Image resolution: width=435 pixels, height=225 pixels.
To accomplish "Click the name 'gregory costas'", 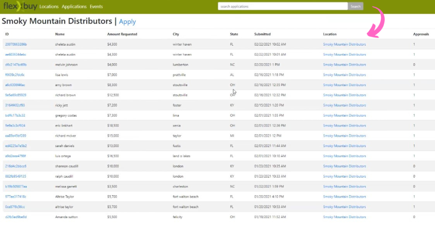I will point(66,116).
